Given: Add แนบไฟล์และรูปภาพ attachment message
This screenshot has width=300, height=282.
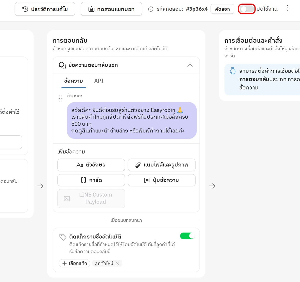Looking at the screenshot, I should click(x=162, y=165).
